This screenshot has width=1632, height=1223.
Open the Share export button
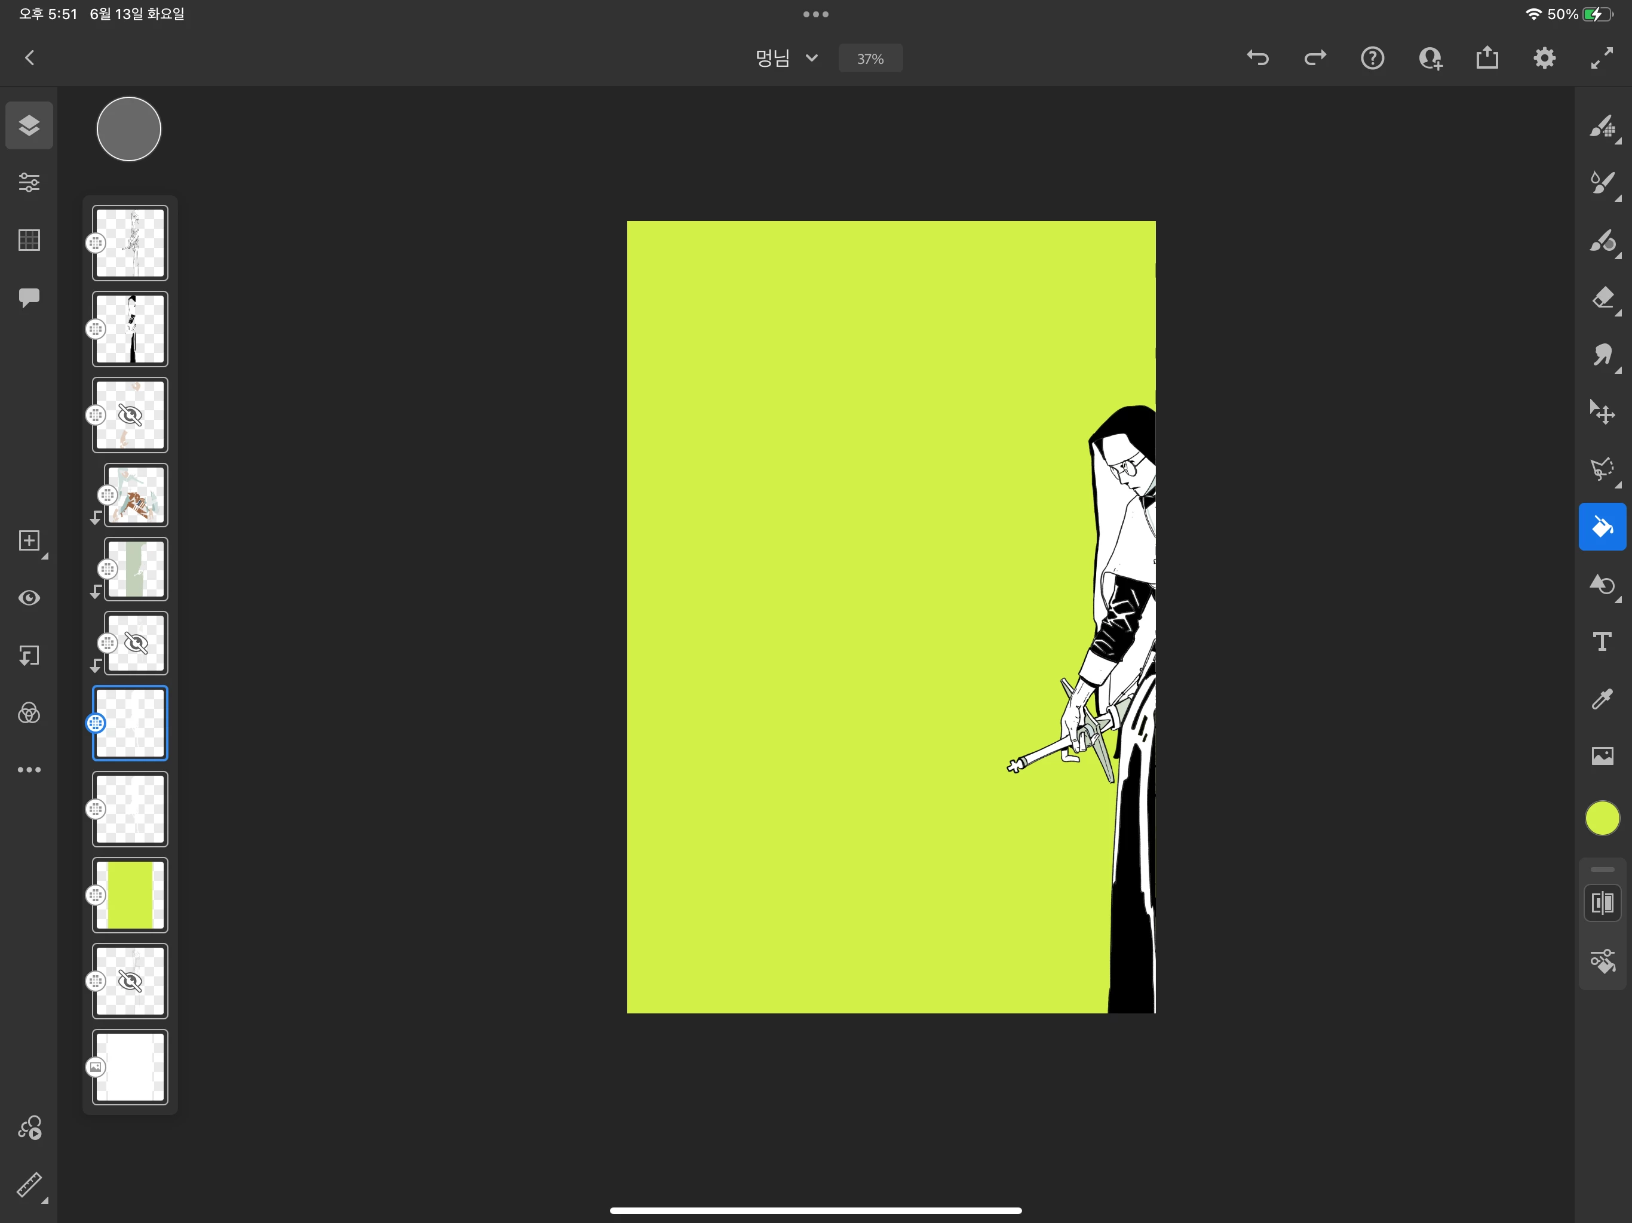1487,59
